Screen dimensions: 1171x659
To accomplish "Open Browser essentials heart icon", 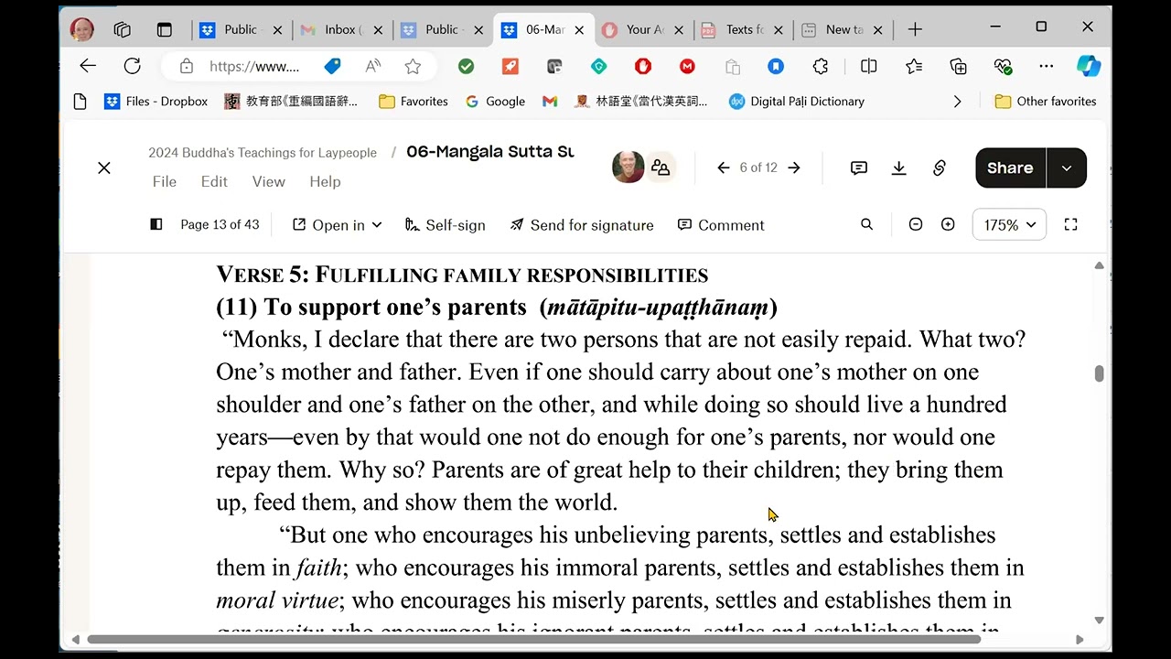I will [x=1003, y=66].
